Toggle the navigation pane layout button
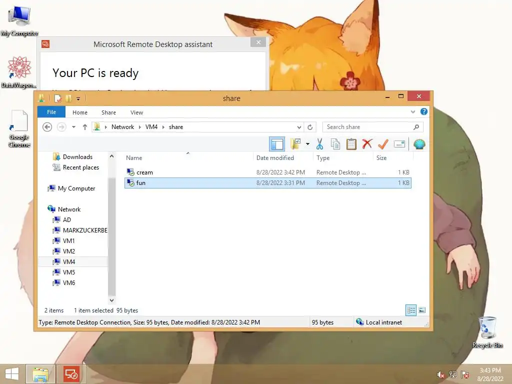Viewport: 512px width, 384px height. (277, 144)
